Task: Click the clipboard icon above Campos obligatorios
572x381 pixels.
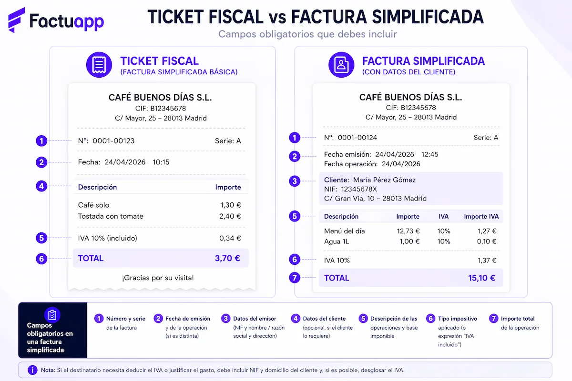Action: (52, 315)
